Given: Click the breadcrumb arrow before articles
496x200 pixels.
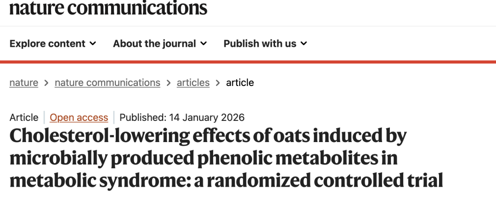Looking at the screenshot, I should tap(169, 83).
